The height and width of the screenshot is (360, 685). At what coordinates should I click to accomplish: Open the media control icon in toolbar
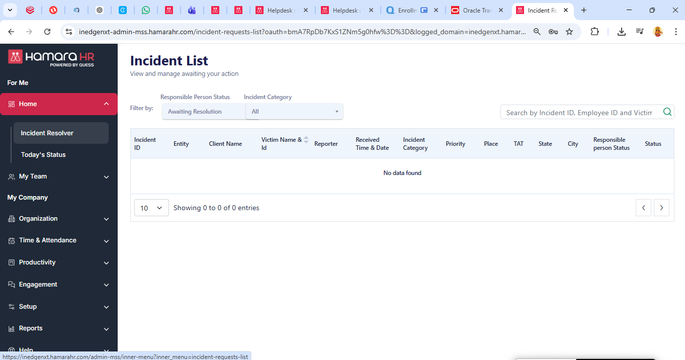[x=640, y=32]
